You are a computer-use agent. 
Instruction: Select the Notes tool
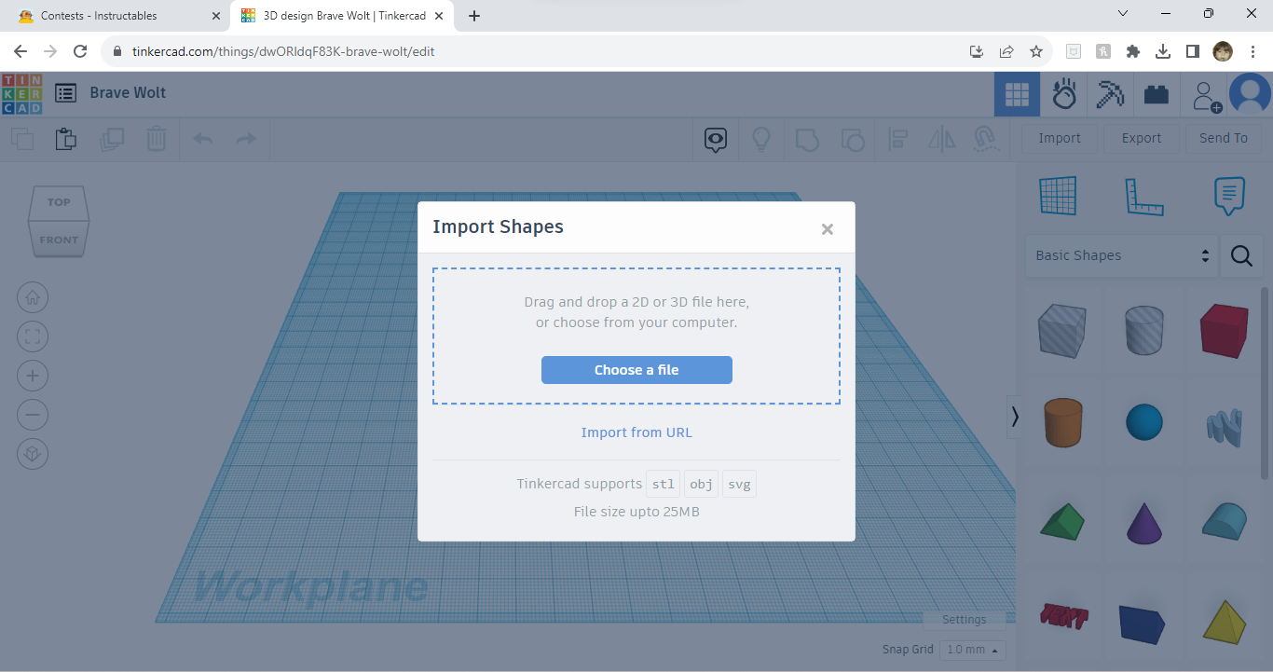pos(1230,197)
